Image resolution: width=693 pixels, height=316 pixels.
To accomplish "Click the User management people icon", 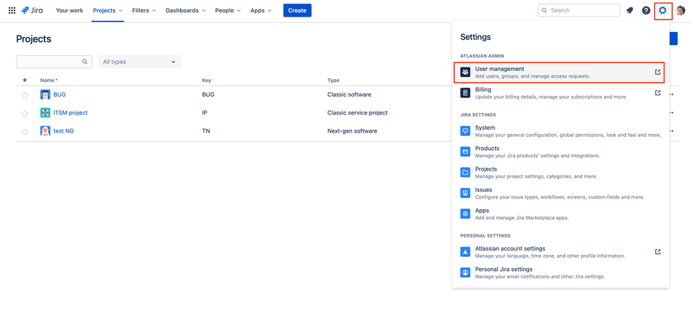I will 465,72.
